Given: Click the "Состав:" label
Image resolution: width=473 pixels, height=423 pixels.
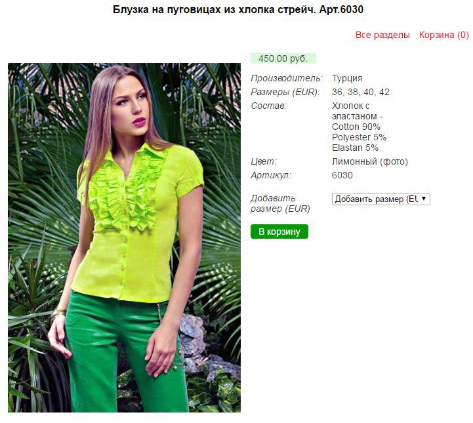Looking at the screenshot, I should (268, 106).
